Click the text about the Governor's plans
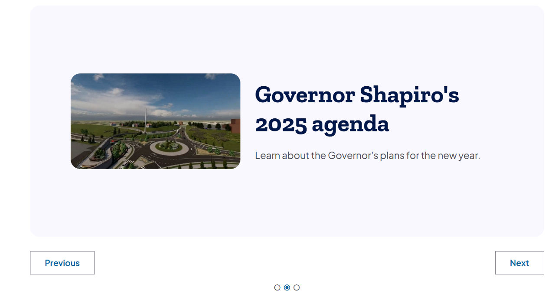This screenshot has width=555, height=300. pyautogui.click(x=367, y=155)
